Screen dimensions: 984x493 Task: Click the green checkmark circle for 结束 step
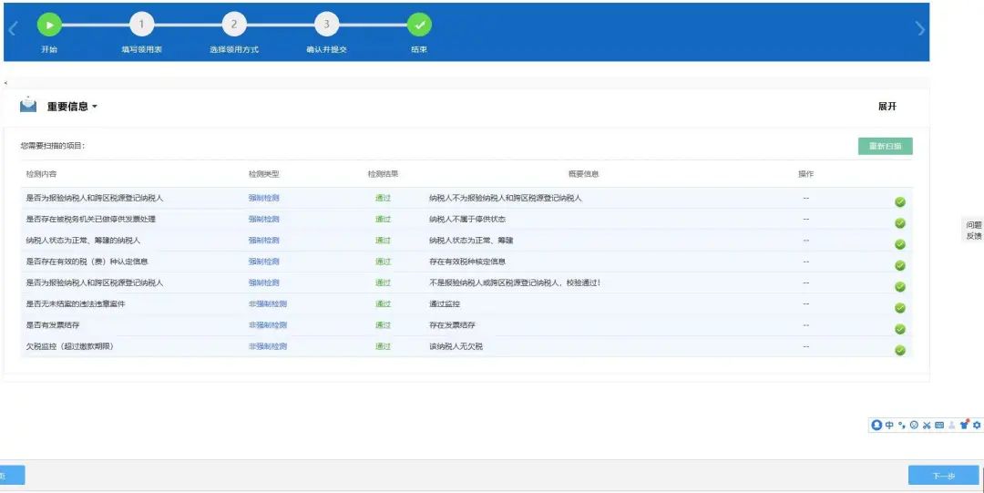[419, 26]
